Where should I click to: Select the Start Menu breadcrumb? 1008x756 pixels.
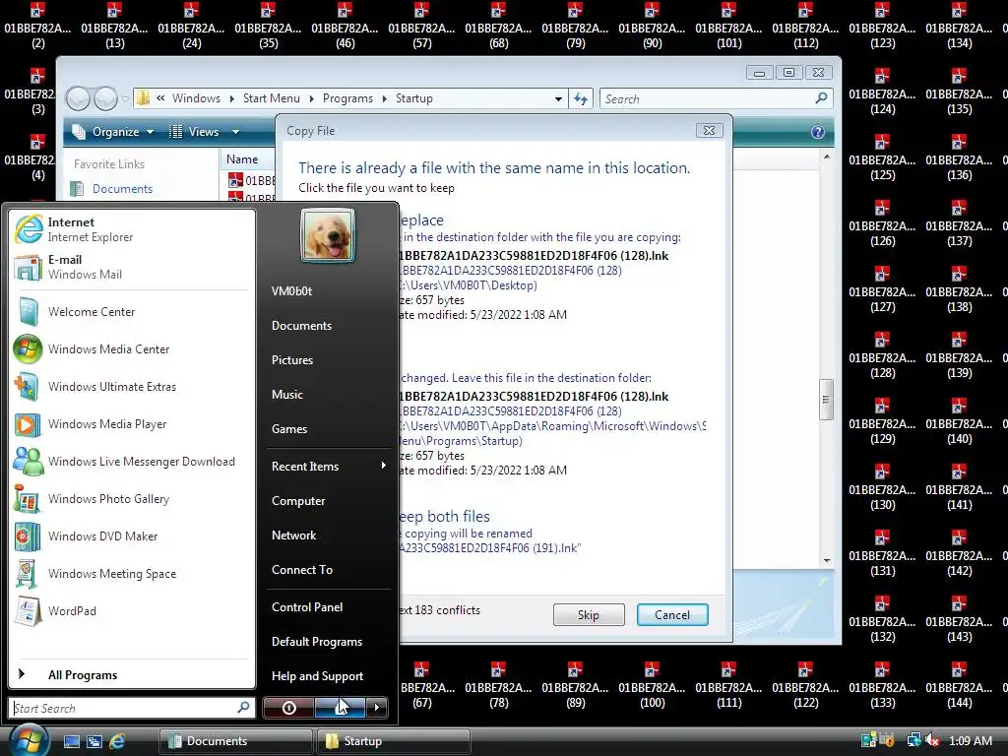coord(272,98)
